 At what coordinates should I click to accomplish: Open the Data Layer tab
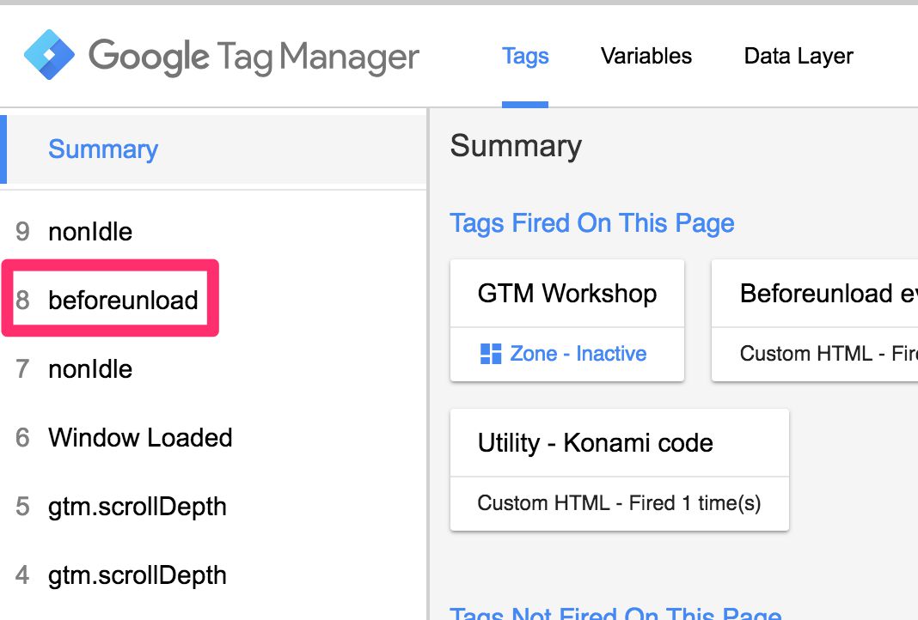799,56
